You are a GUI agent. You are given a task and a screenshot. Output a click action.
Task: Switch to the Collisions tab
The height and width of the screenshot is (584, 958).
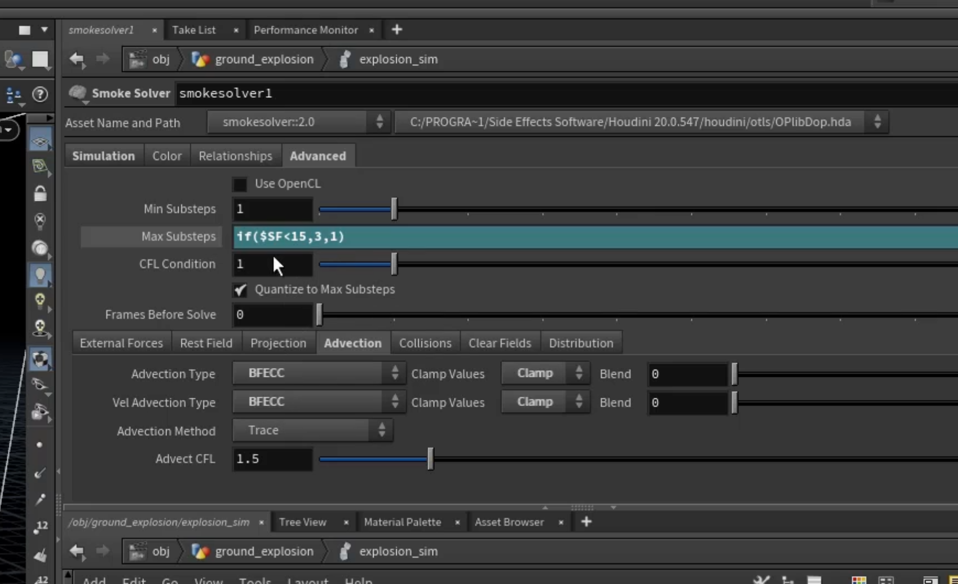425,343
